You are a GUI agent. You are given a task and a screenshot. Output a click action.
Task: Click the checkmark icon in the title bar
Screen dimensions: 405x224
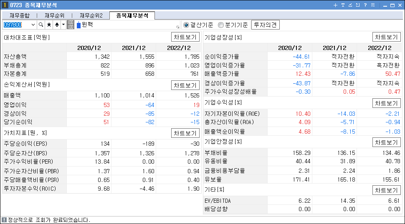(x=350, y=5)
